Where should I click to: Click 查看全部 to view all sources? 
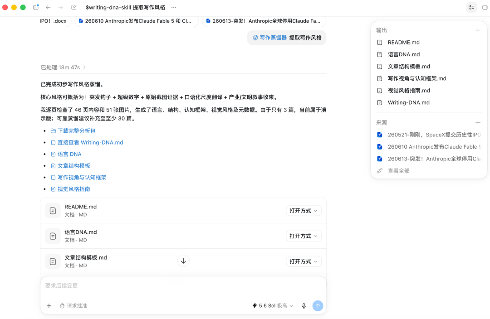point(398,171)
